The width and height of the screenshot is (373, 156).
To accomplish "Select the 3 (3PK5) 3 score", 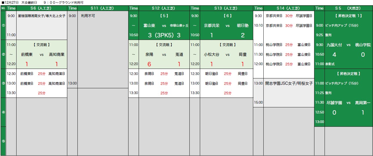I will point(164,35).
